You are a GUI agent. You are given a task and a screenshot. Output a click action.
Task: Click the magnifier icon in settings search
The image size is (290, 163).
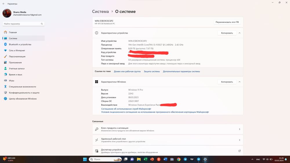tap(42, 24)
